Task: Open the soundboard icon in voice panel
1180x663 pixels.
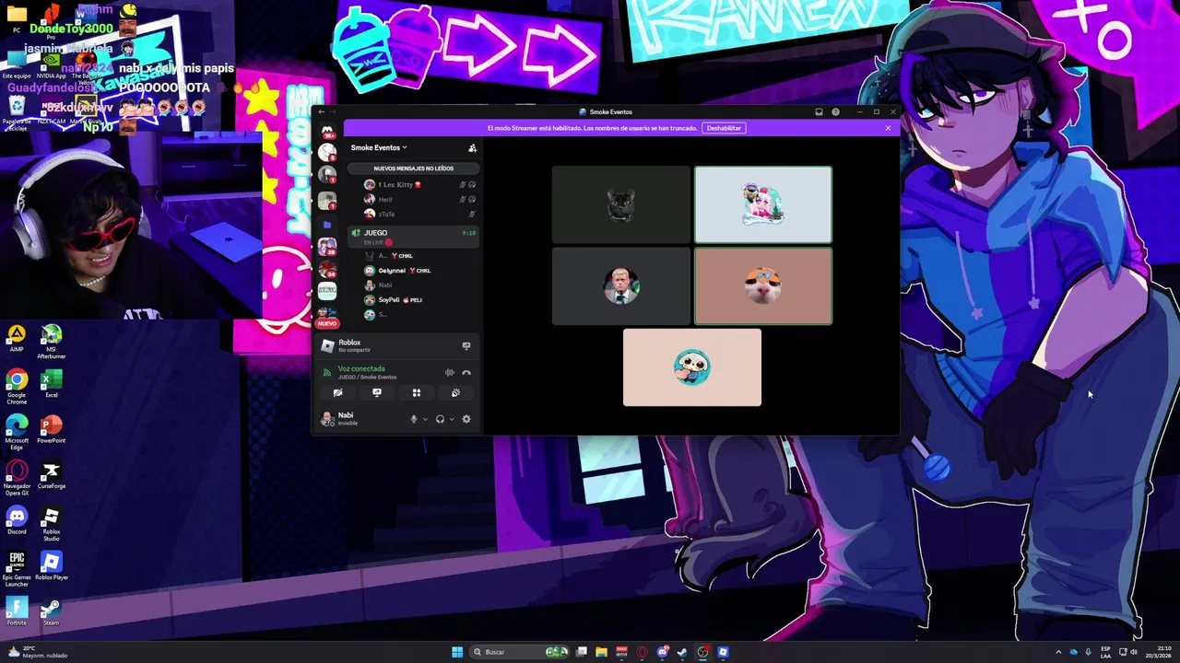Action: tap(455, 393)
